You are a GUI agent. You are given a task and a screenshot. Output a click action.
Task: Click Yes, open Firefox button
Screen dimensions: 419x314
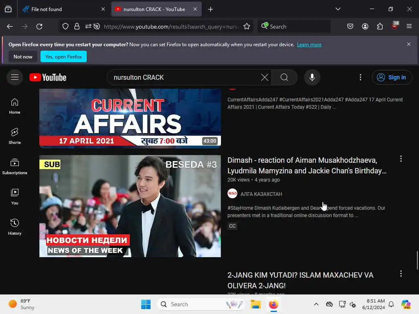63,56
